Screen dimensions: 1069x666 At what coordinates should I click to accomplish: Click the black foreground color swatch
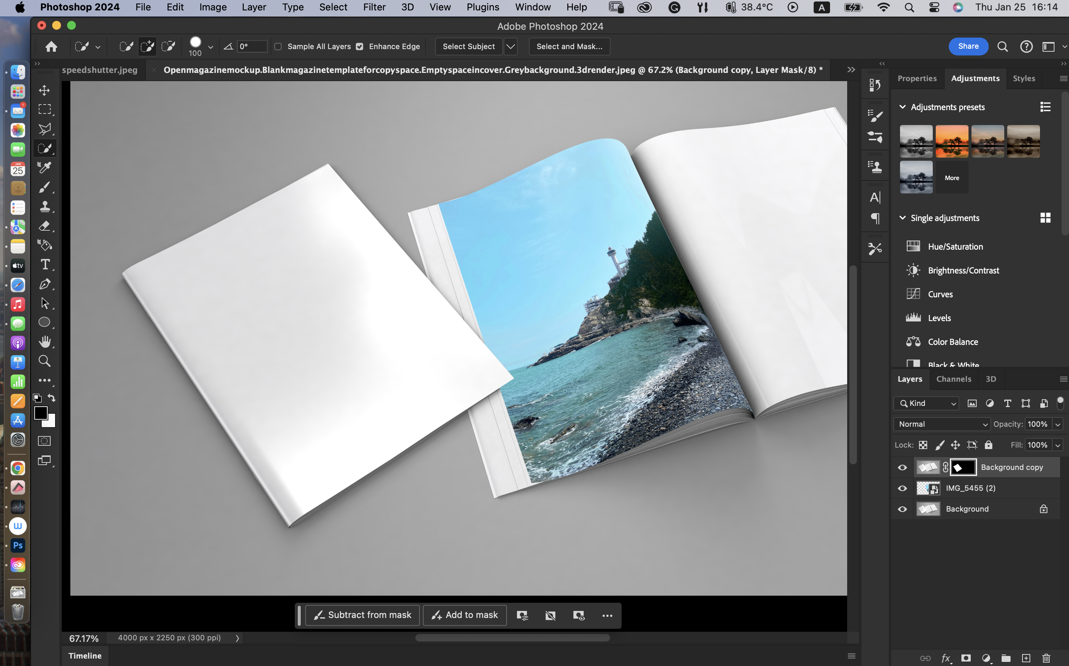tap(41, 413)
